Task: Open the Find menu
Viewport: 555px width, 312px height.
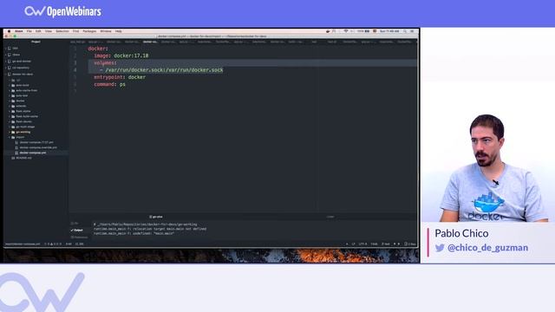Action: coord(76,31)
